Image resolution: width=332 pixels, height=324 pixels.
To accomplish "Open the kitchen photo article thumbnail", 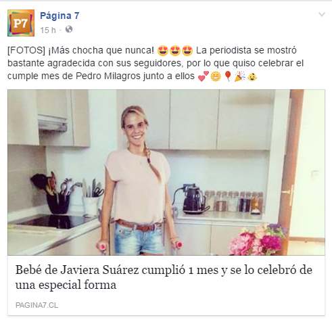I will pyautogui.click(x=166, y=172).
